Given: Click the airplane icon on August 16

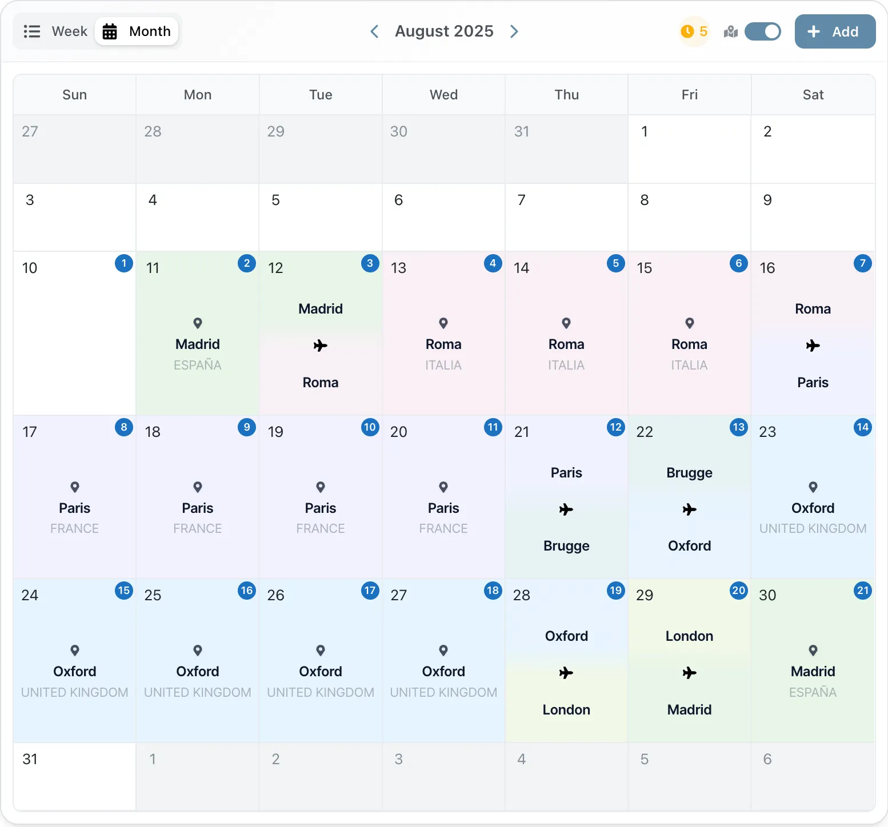Looking at the screenshot, I should (813, 346).
